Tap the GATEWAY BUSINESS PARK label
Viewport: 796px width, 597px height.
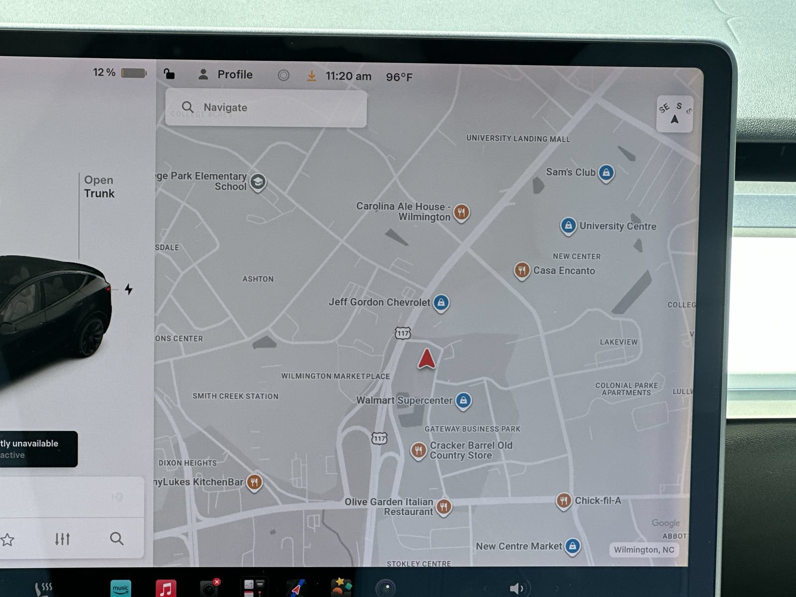[472, 429]
